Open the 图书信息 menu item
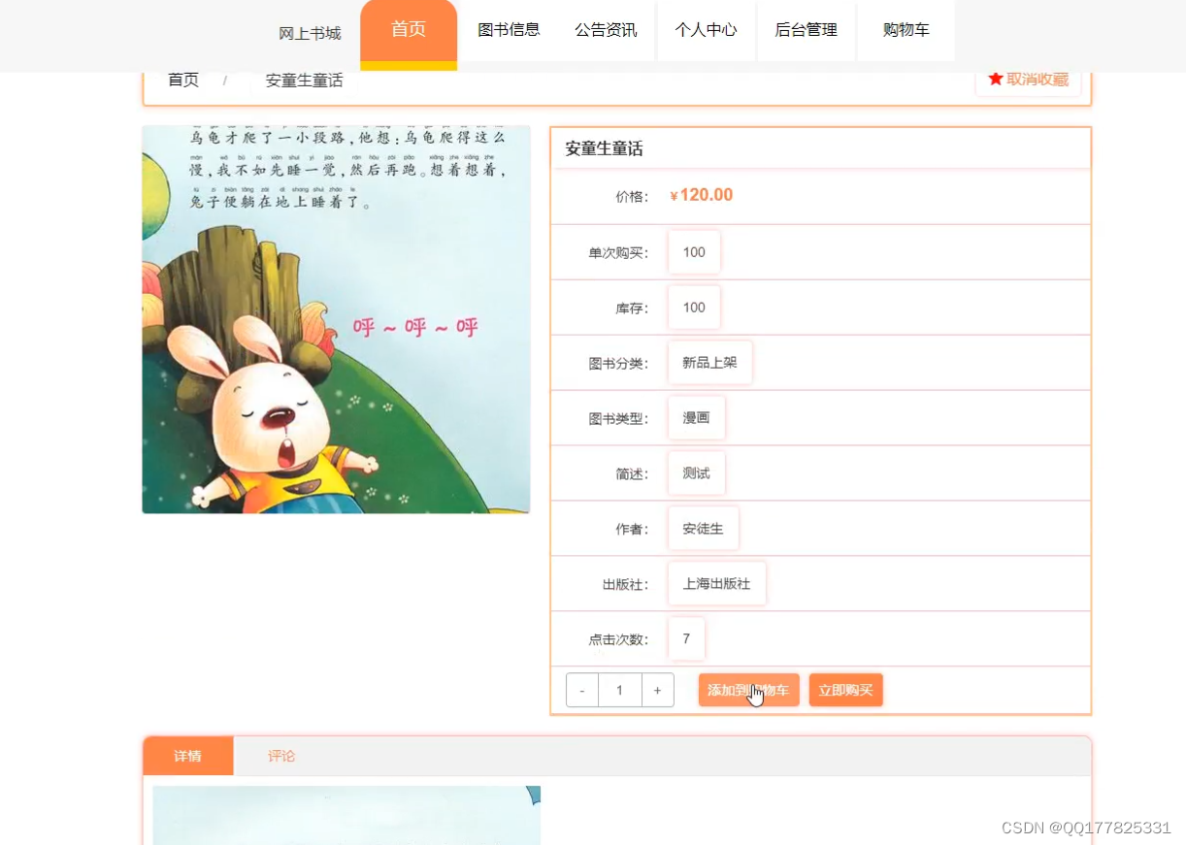1186x845 pixels. coord(509,30)
